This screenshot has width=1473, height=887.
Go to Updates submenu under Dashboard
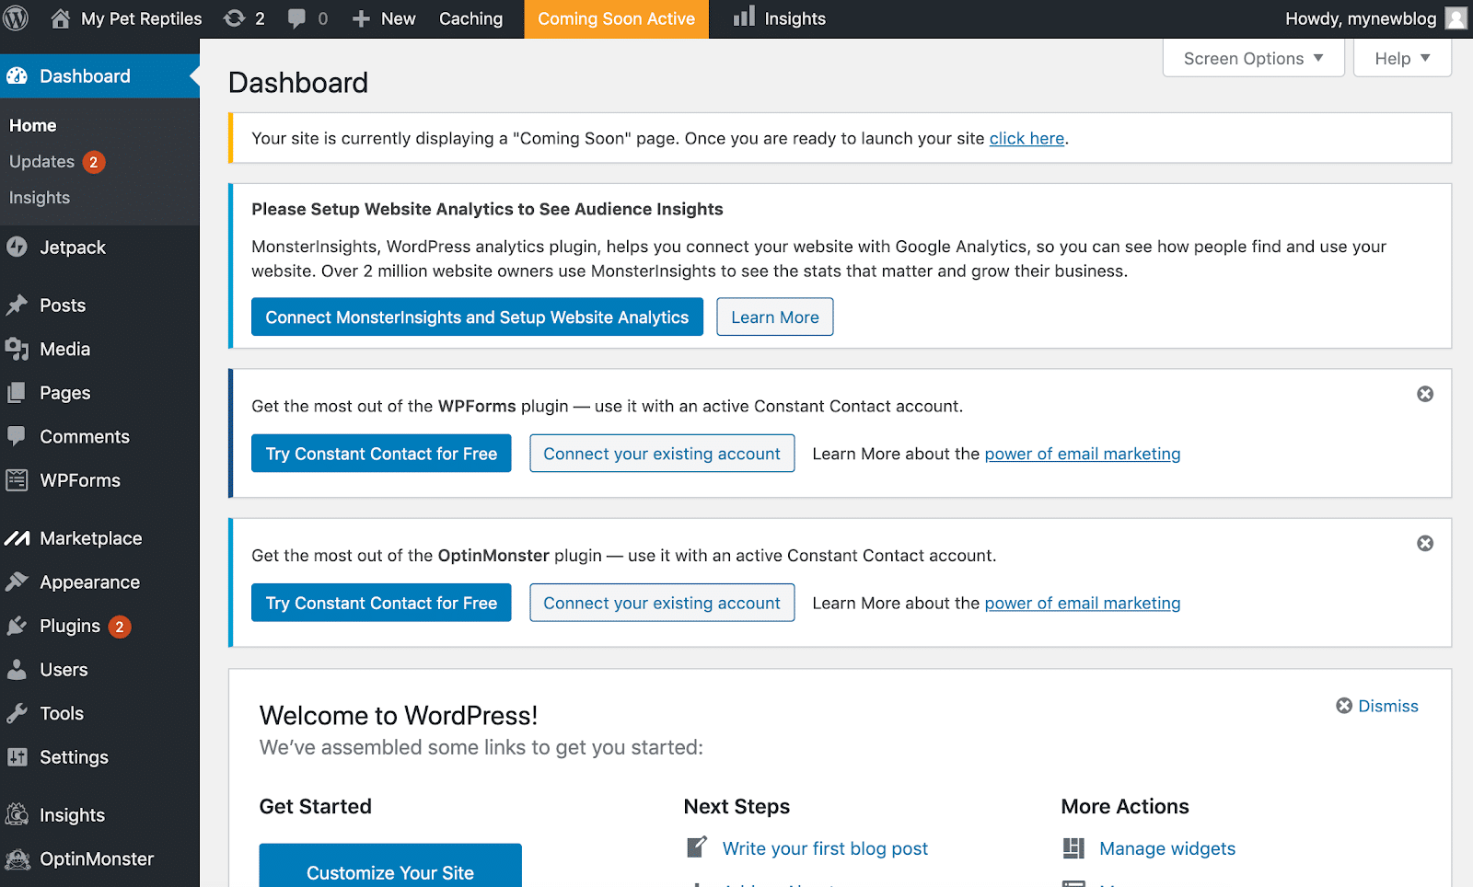(x=41, y=162)
